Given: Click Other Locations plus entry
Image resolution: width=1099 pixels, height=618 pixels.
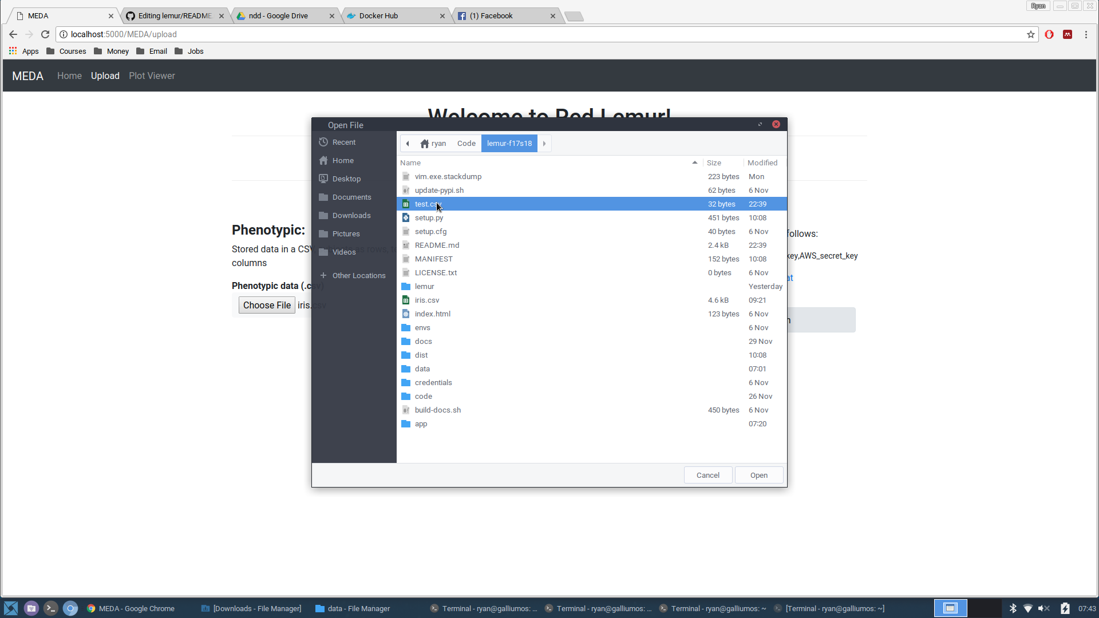Looking at the screenshot, I should click(358, 275).
